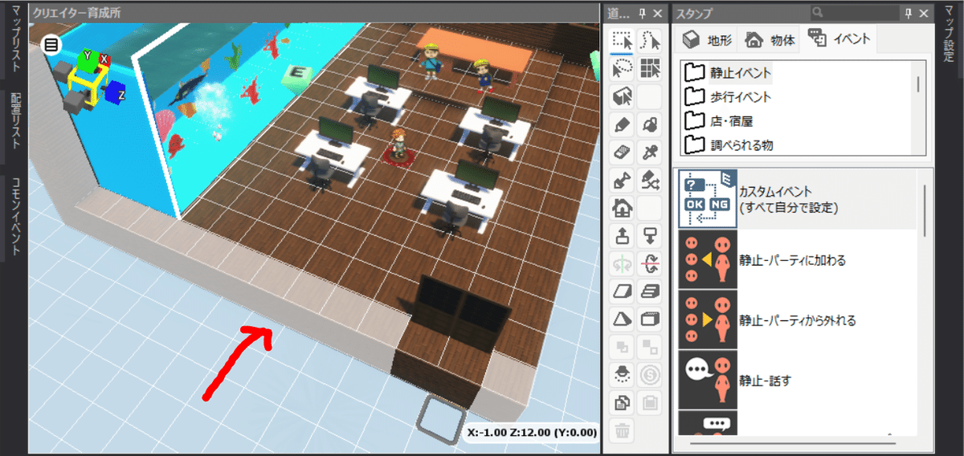
Task: Select the lasso selection tool
Action: pyautogui.click(x=622, y=69)
